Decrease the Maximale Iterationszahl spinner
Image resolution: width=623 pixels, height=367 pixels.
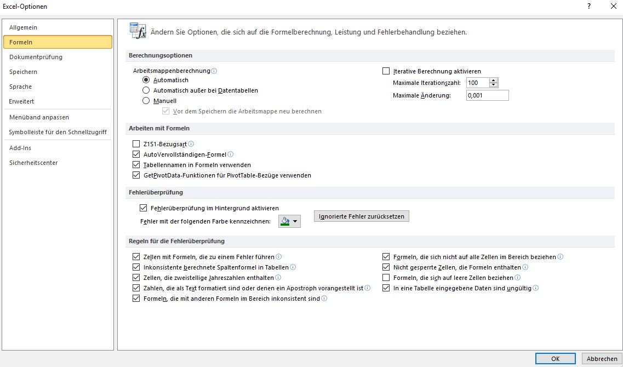(494, 85)
